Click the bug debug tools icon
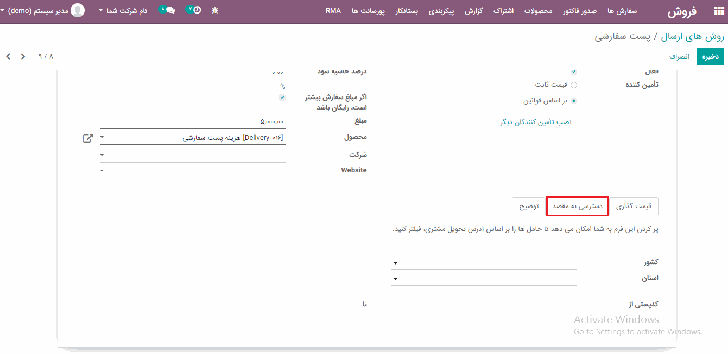Image resolution: width=728 pixels, height=354 pixels. (215, 10)
